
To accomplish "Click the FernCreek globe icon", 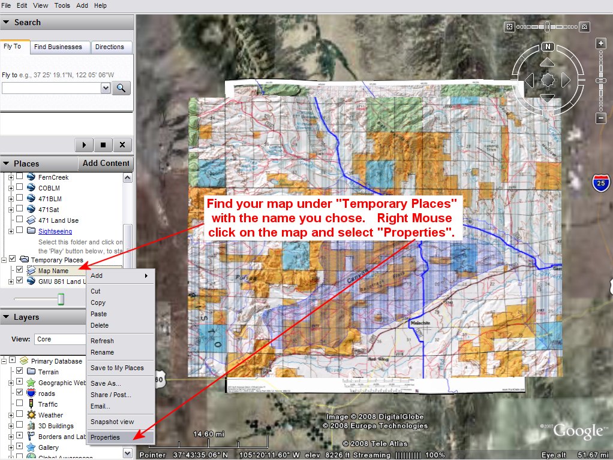I will click(31, 177).
